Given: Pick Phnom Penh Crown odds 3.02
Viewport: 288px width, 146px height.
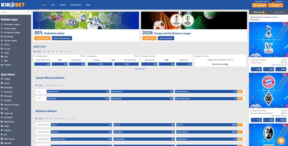Looking at the screenshot, I should pyautogui.click(x=42, y=64).
